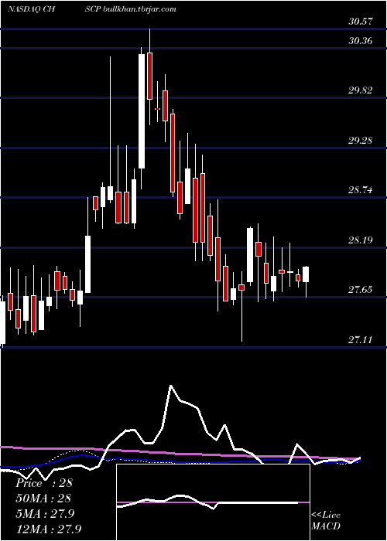Click the NASDAQ CH header text

33,9
